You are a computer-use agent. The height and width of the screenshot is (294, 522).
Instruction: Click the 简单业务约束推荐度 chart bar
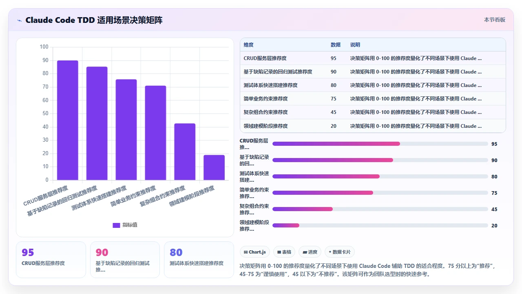[155, 133]
